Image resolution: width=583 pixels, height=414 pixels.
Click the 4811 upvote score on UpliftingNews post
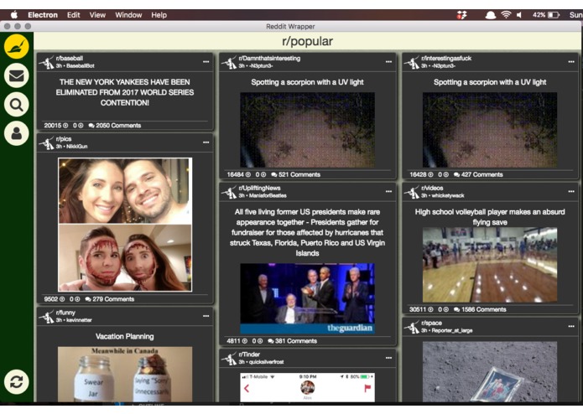tap(237, 341)
